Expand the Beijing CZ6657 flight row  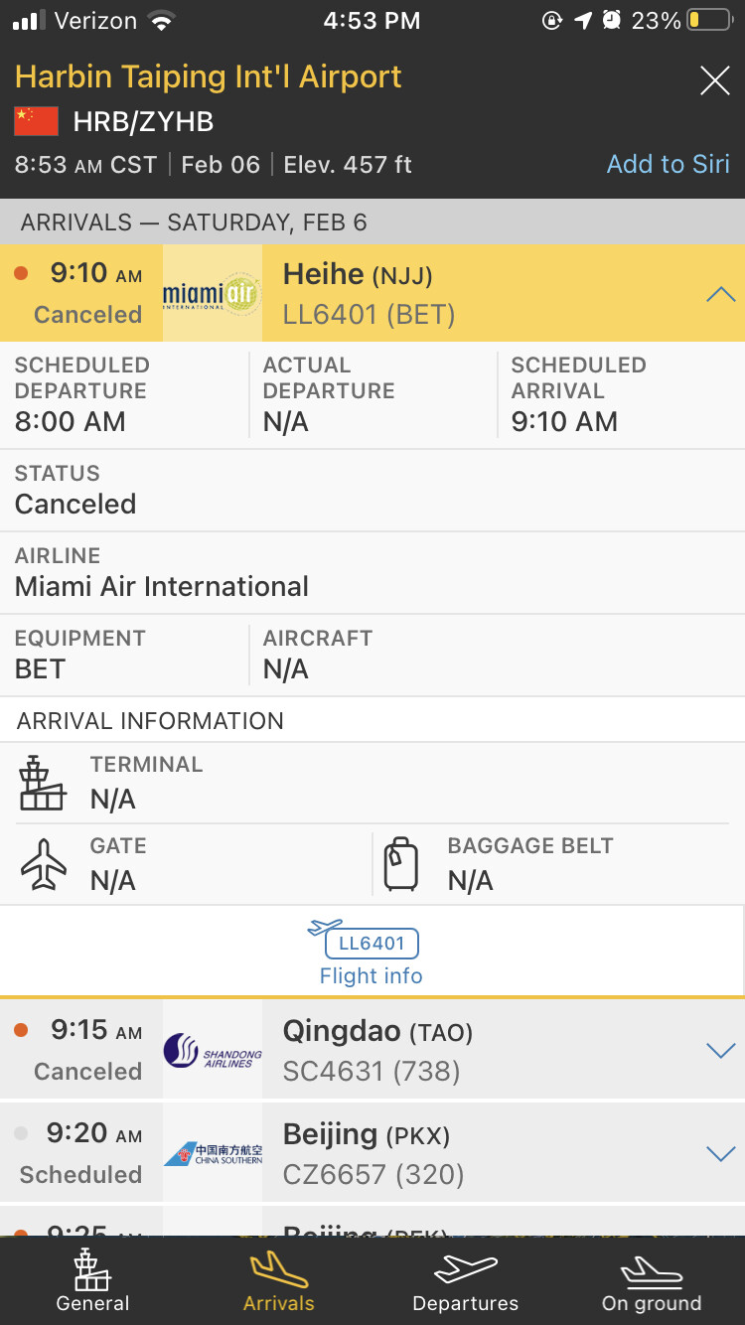(x=720, y=1153)
